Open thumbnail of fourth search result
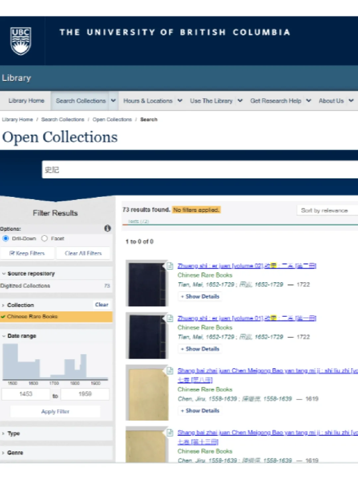Screen dimensions: 358x478 tap(147, 444)
